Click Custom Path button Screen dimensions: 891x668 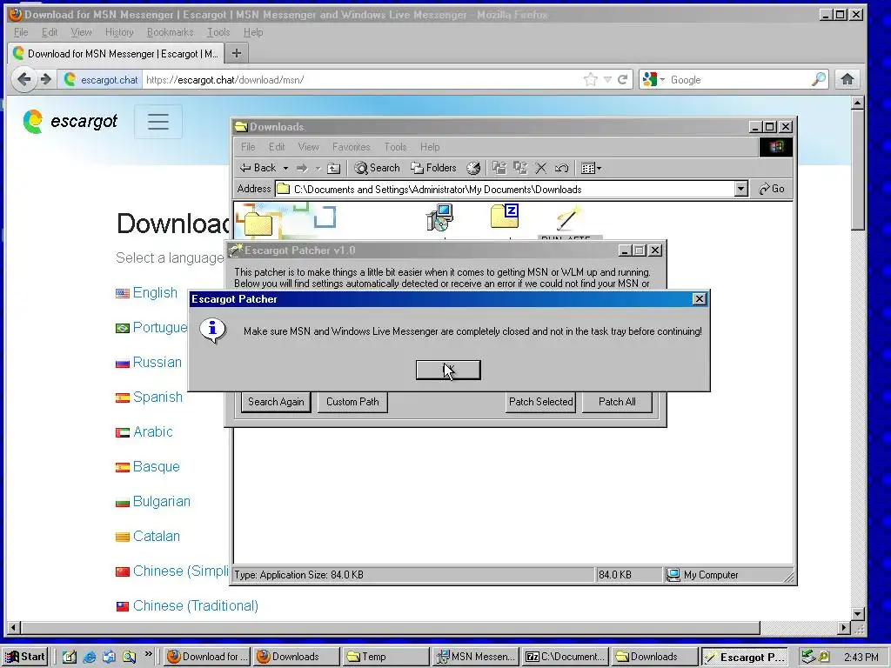(x=352, y=402)
